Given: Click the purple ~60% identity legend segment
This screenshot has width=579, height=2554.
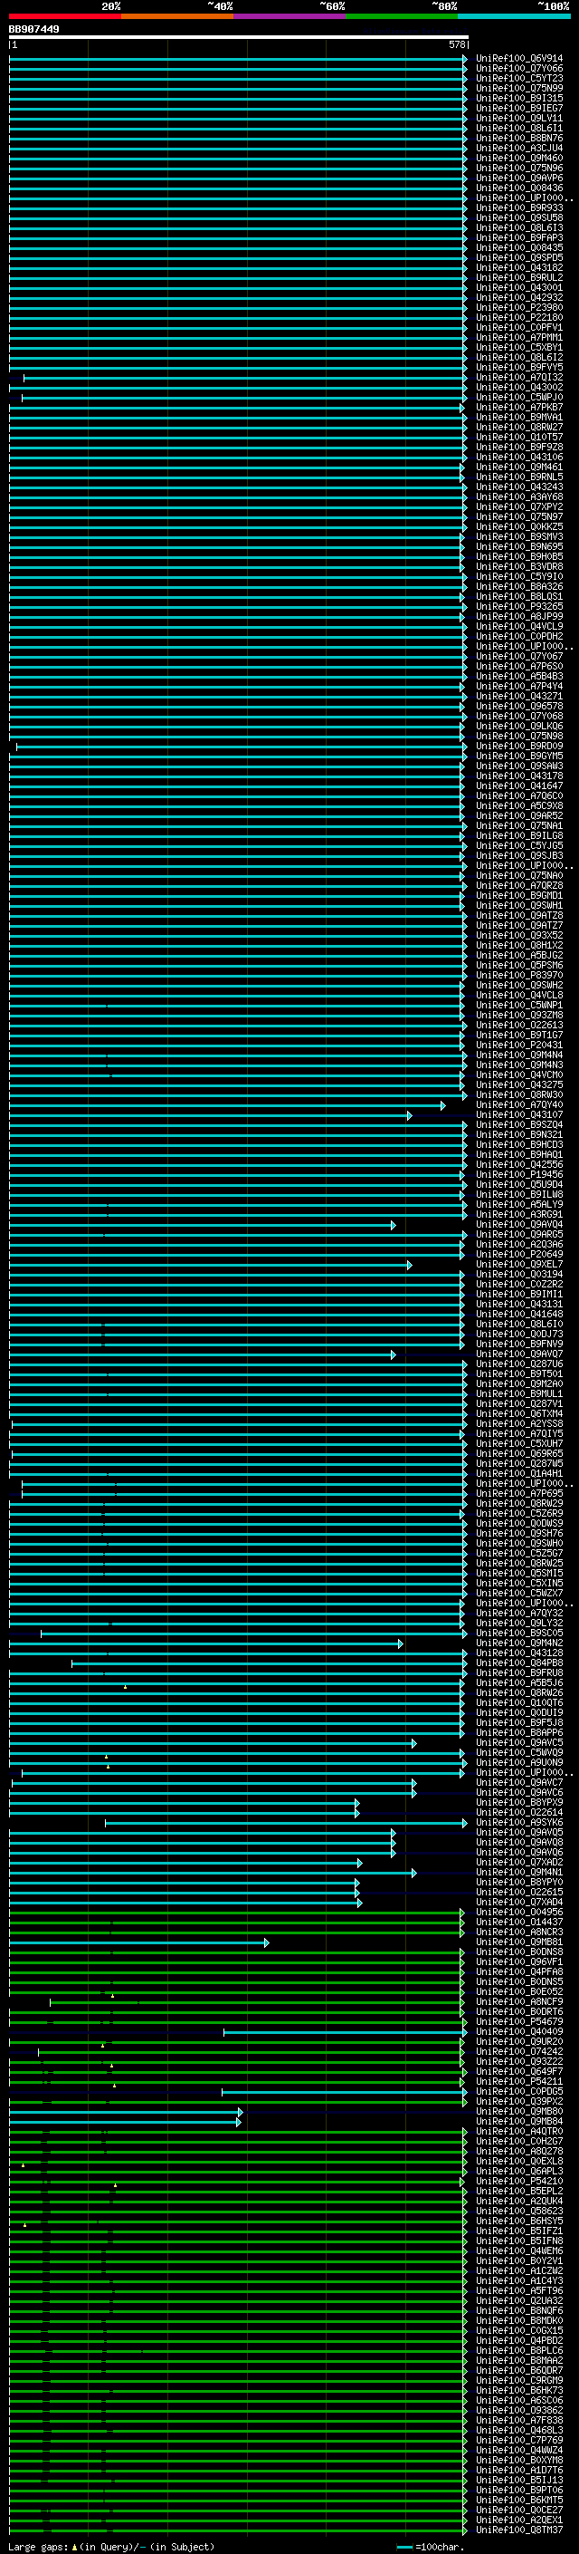Looking at the screenshot, I should tap(290, 16).
